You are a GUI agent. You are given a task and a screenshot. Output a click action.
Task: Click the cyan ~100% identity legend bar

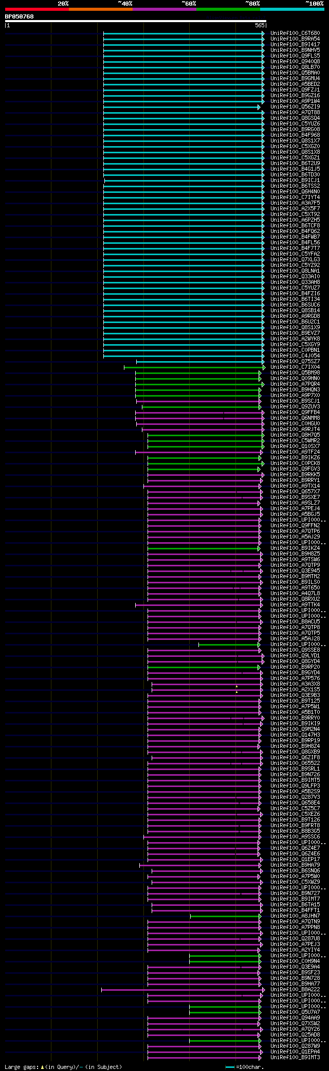tap(292, 9)
